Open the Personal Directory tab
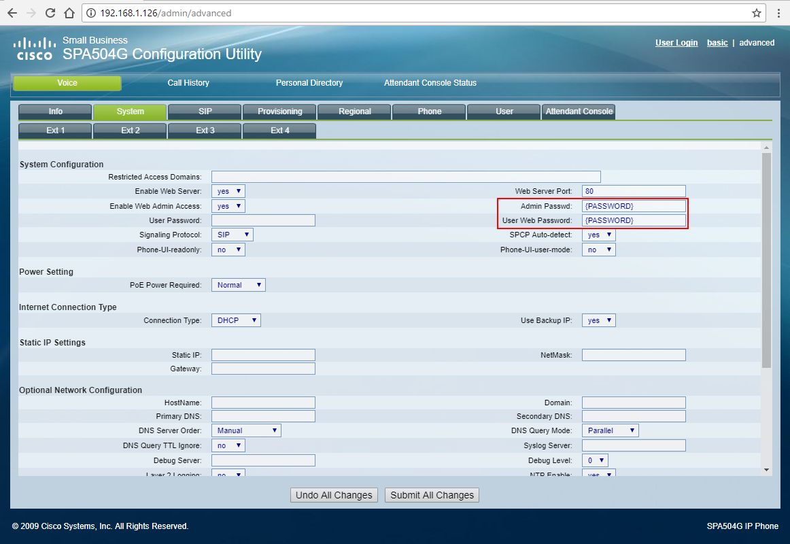The image size is (790, 544). 309,83
